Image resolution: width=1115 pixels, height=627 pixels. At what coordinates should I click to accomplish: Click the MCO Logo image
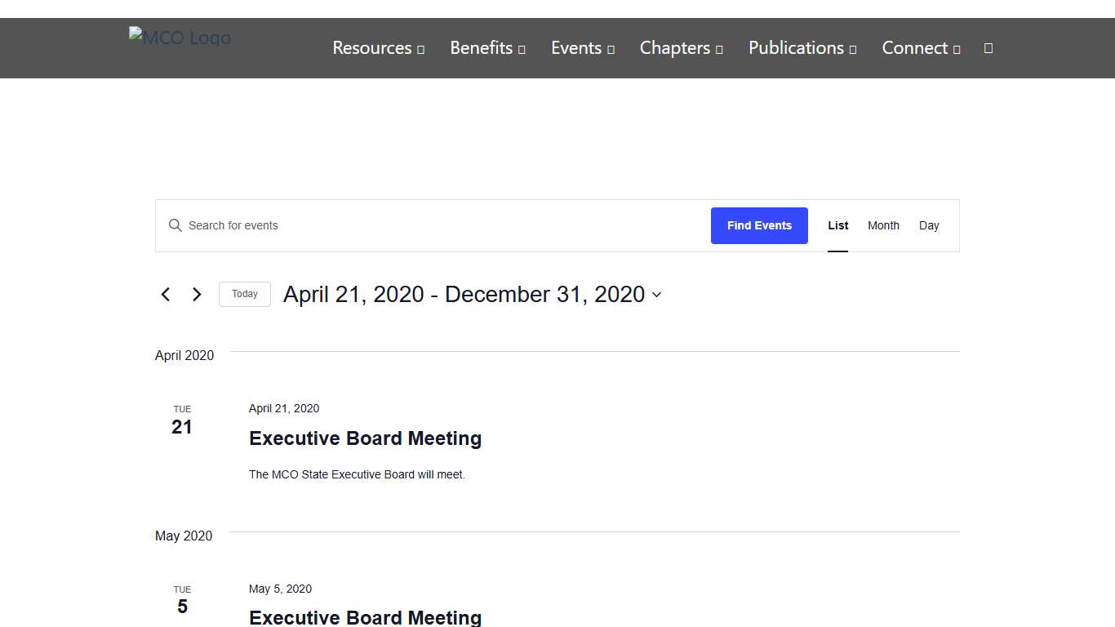[x=180, y=38]
